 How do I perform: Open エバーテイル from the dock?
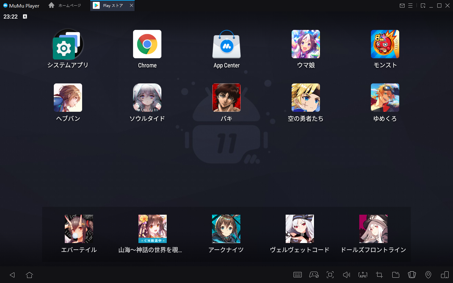[x=79, y=229]
